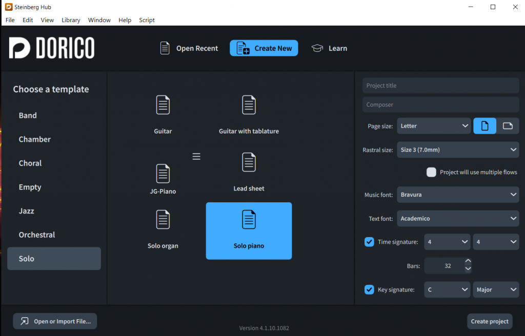The image size is (525, 336).
Task: Set page orientation to landscape
Action: 508,126
